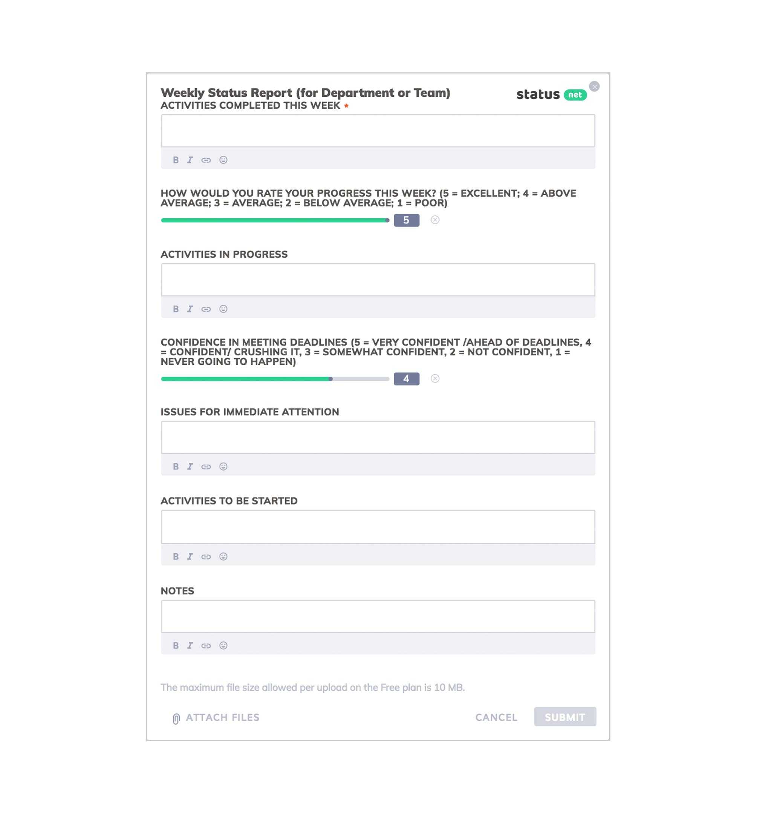757x814 pixels.
Task: Click the Link icon in Issues For Immediate Attention
Action: click(x=206, y=466)
